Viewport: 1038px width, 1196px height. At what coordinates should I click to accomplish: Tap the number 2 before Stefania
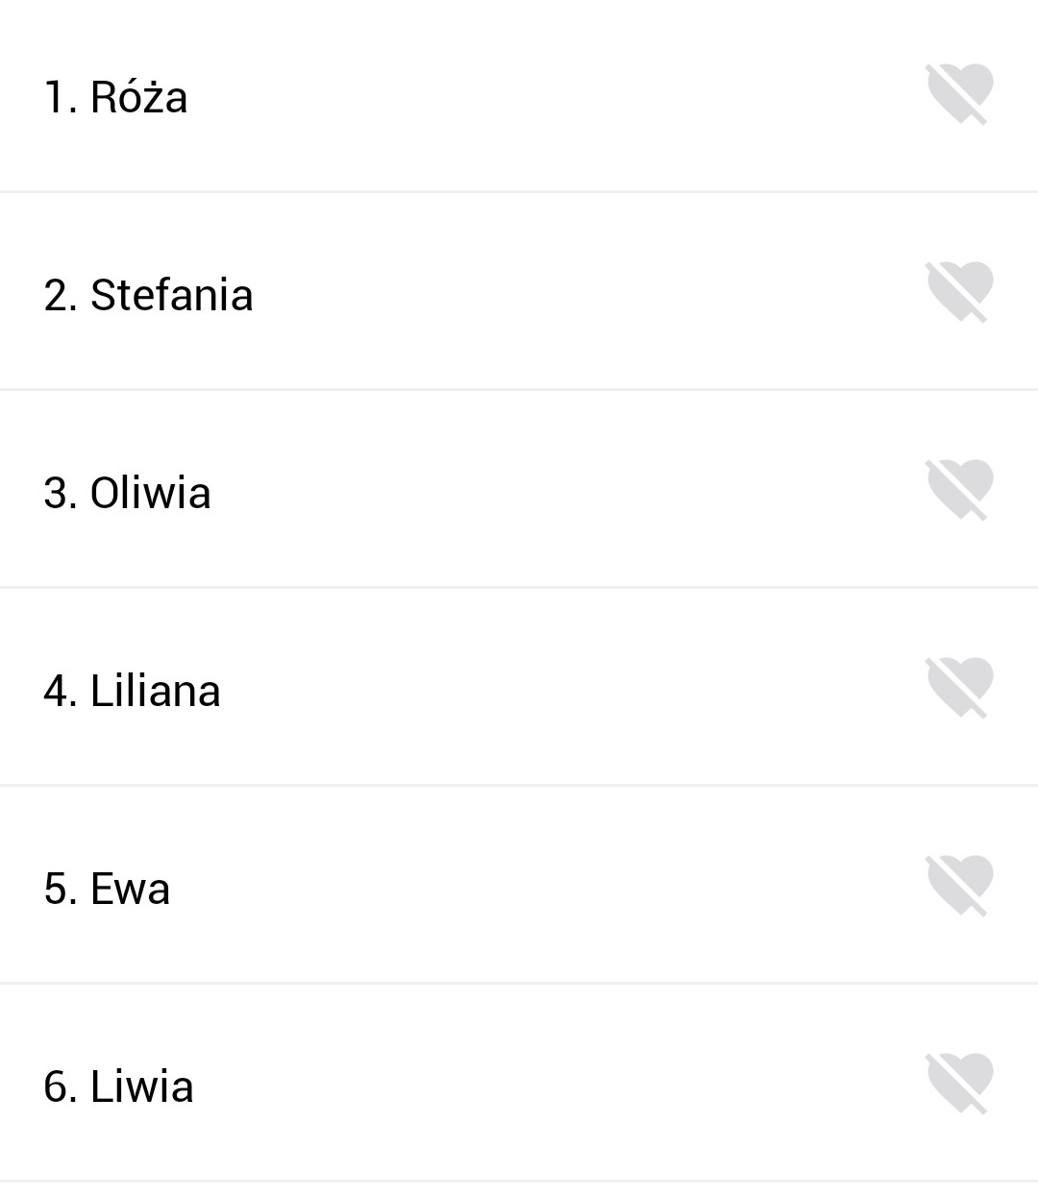click(x=58, y=295)
